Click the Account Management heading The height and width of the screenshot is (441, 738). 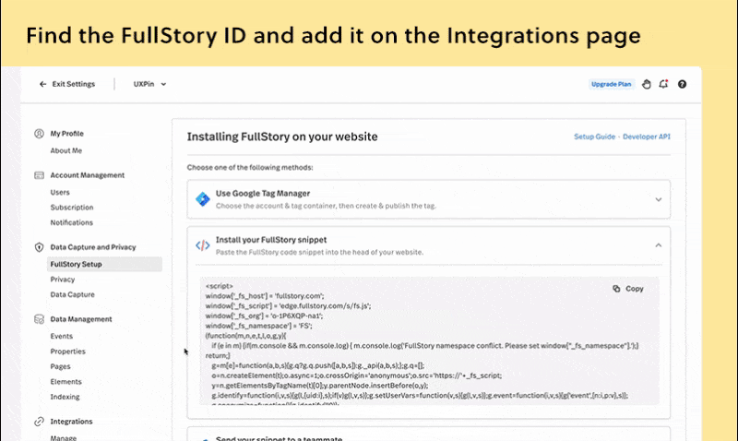(x=87, y=175)
